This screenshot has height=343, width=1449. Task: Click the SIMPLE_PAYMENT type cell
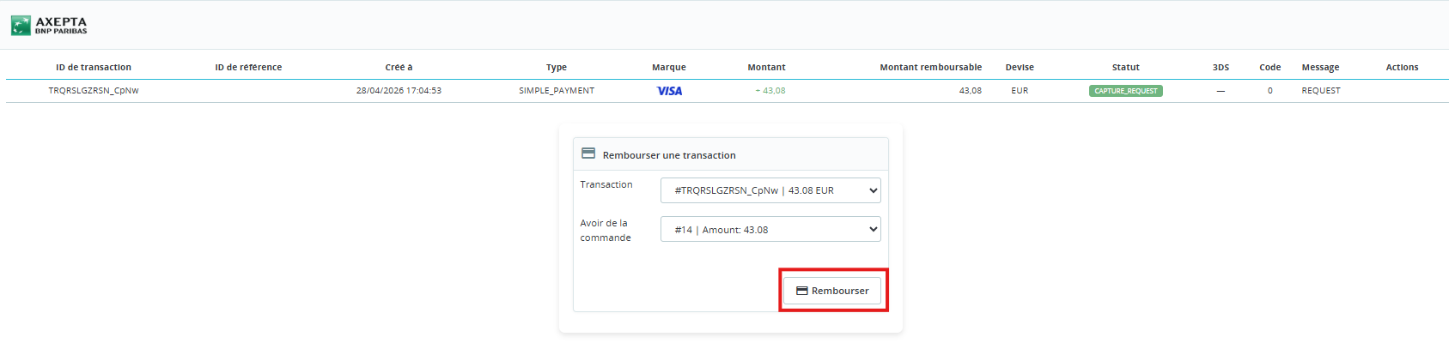[x=557, y=90]
